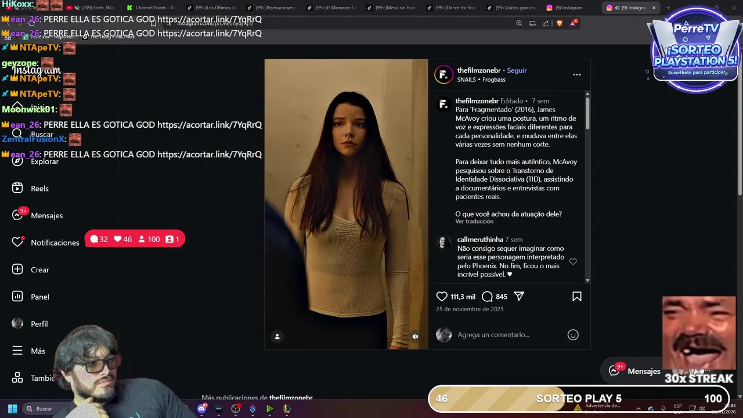Open the Windows Start menu

pyautogui.click(x=12, y=409)
